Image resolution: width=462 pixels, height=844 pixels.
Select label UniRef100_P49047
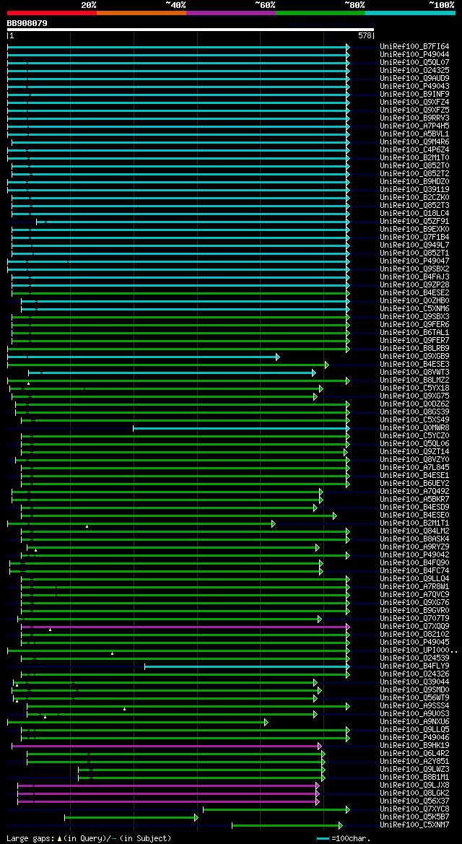pos(414,261)
